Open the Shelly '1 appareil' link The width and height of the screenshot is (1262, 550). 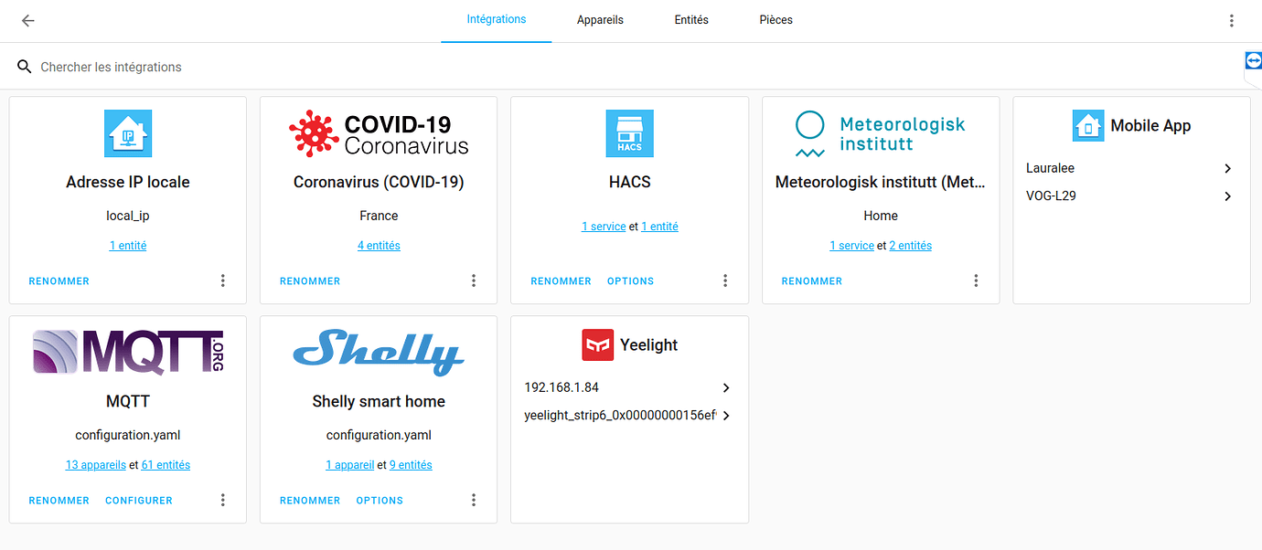[350, 465]
